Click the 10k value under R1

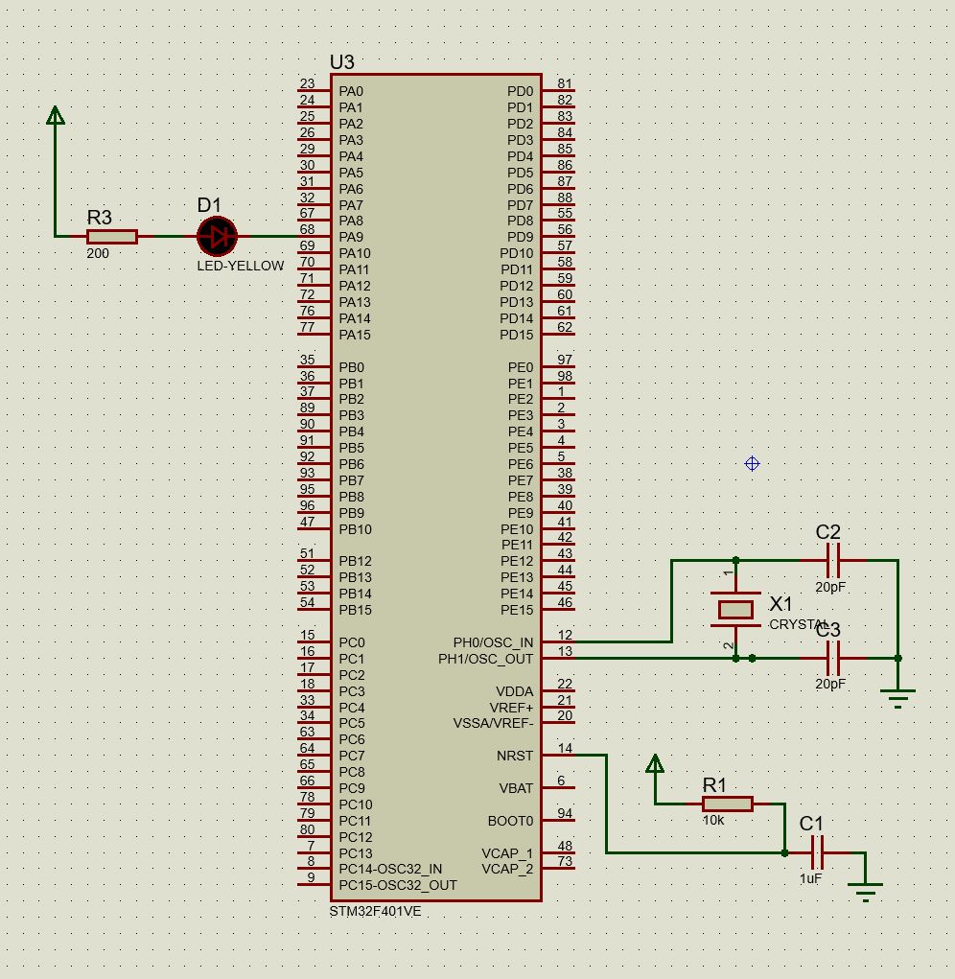pos(713,821)
